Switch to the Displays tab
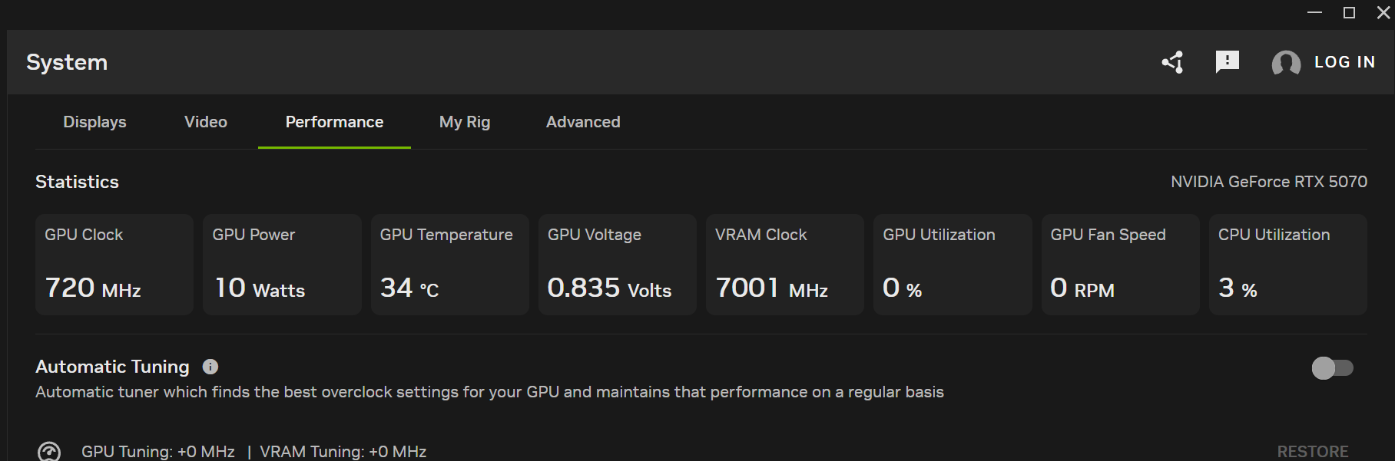Screen dimensions: 1395x461 click(94, 122)
